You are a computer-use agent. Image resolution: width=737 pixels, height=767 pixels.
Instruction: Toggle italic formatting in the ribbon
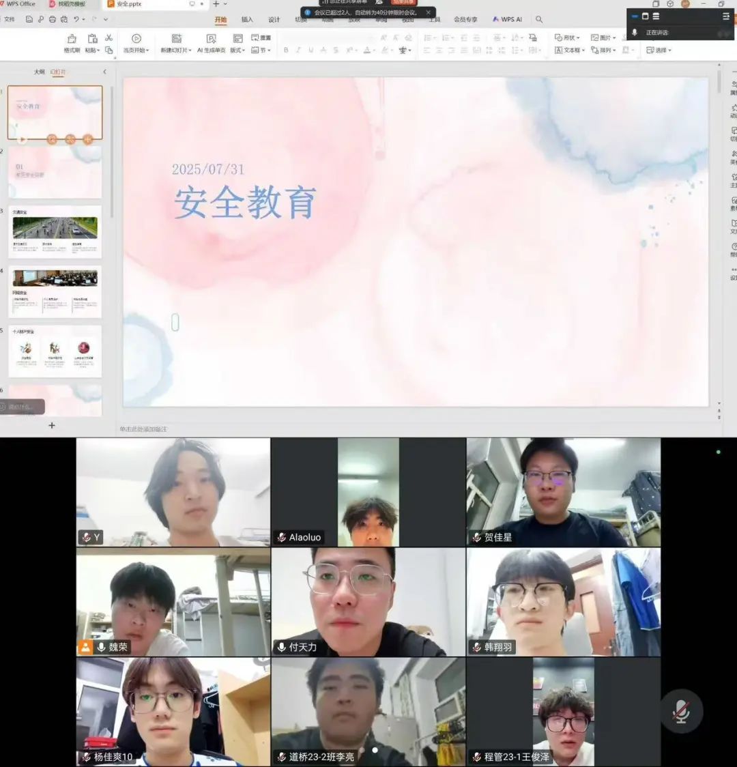click(x=298, y=50)
